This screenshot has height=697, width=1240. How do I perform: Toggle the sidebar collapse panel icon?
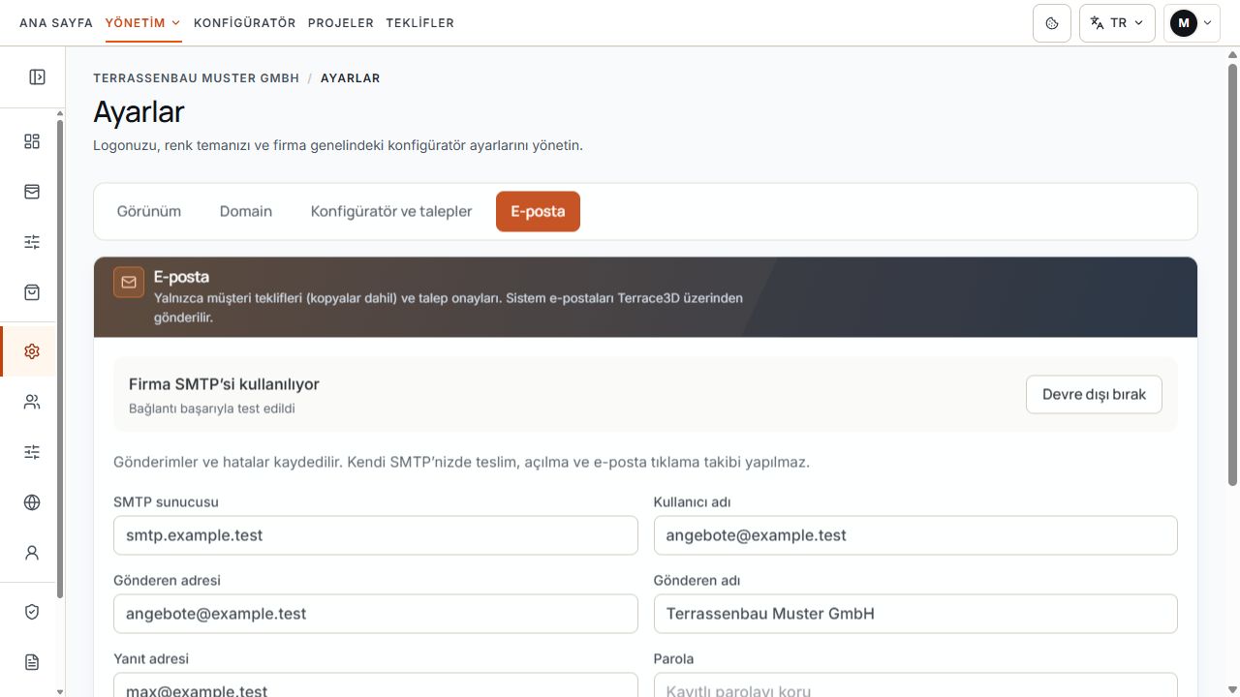37,76
